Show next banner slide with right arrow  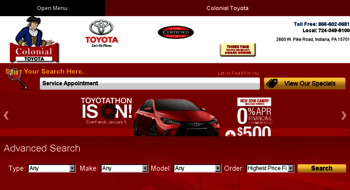tap(344, 115)
